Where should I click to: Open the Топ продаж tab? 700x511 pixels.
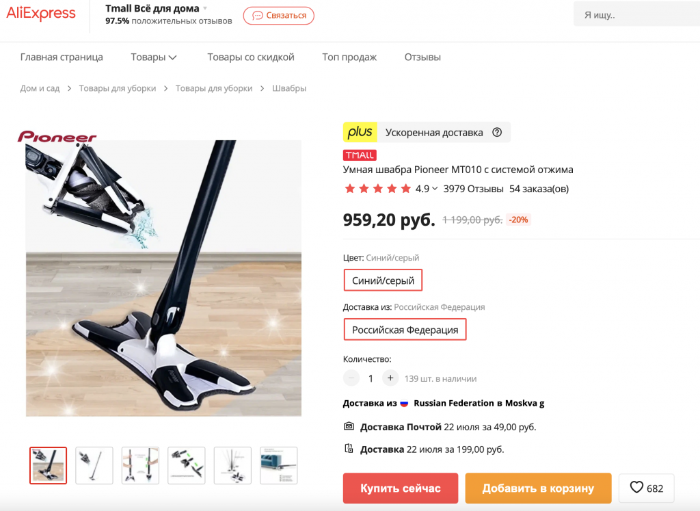(349, 57)
